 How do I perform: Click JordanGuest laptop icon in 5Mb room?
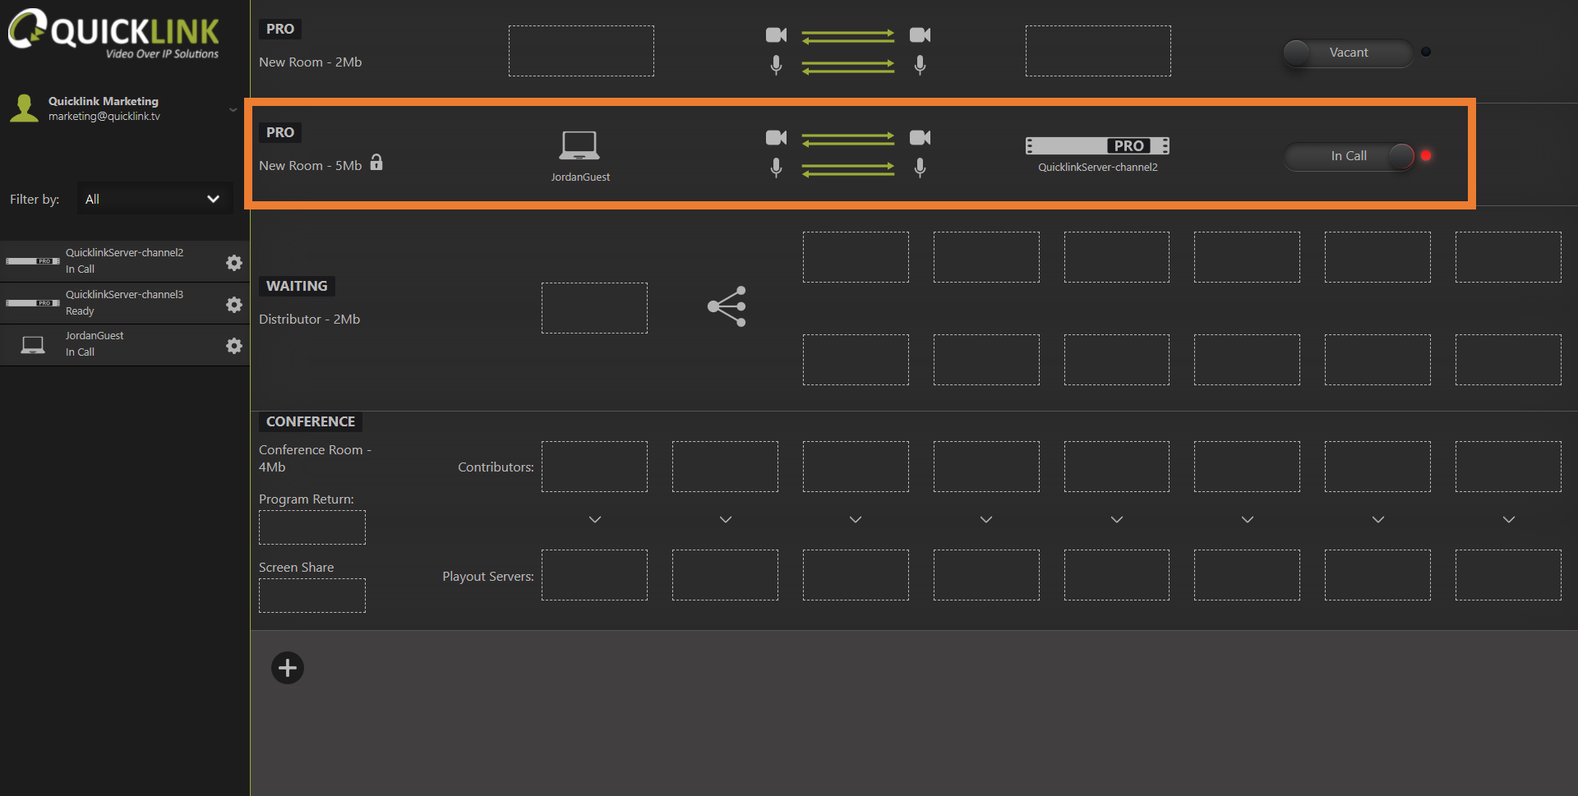point(579,145)
